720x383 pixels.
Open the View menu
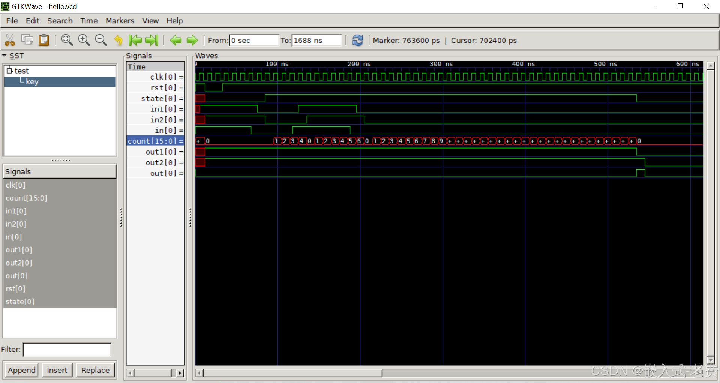150,21
